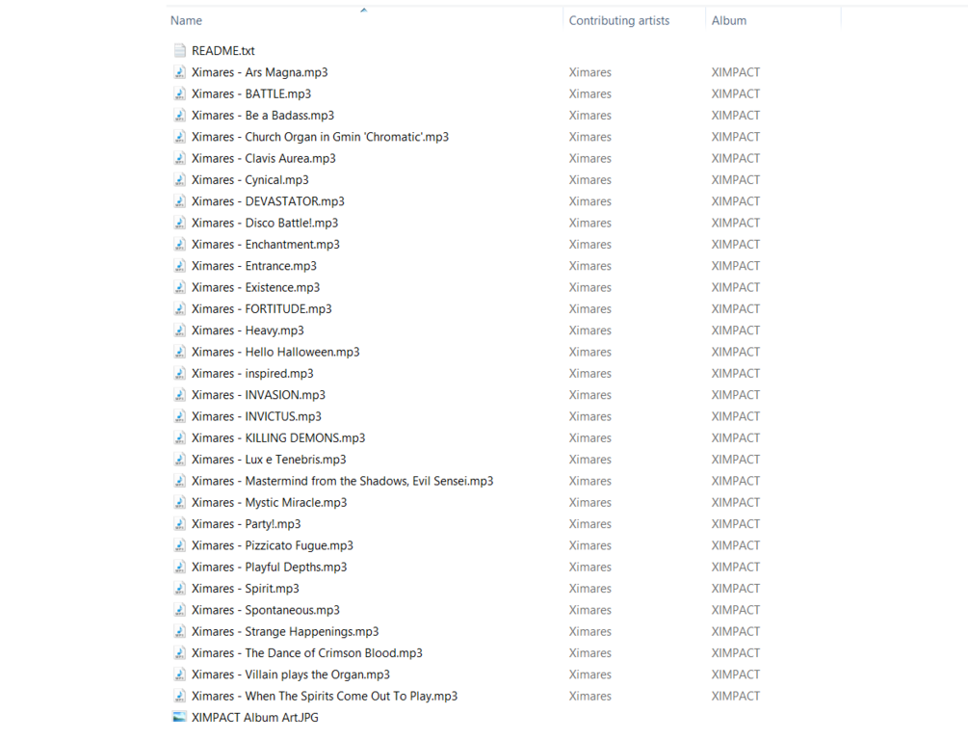Click the mp3 icon for Mystic Miracle
The width and height of the screenshot is (968, 740).
pyautogui.click(x=180, y=502)
